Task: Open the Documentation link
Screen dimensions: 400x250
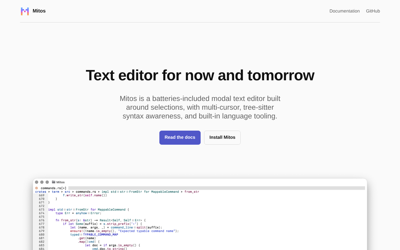Action: click(344, 11)
